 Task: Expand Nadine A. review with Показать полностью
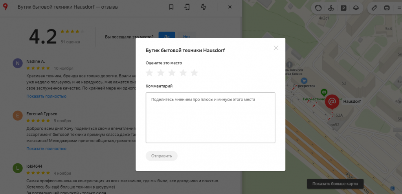[46, 96]
